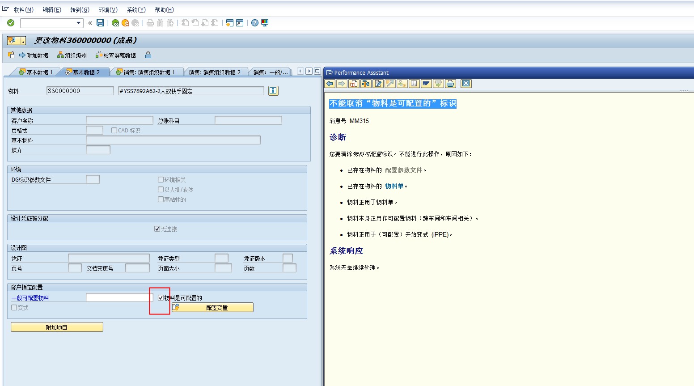The width and height of the screenshot is (694, 386).
Task: Open the command field dropdown arrow
Action: pos(79,23)
